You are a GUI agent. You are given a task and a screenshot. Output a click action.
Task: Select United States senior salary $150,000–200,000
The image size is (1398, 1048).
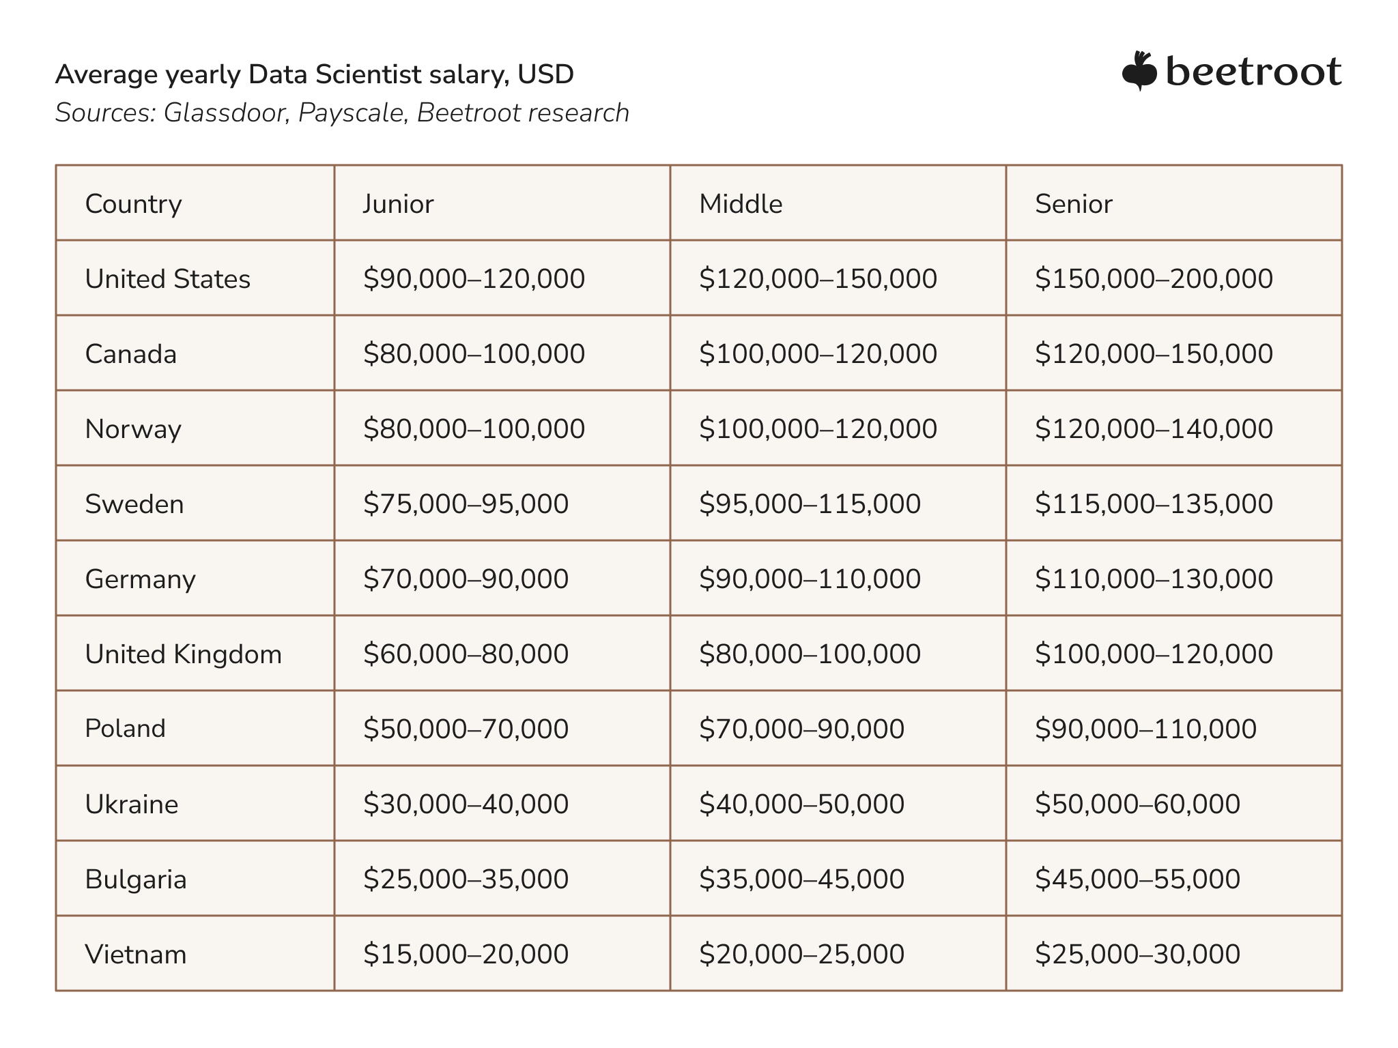click(x=1154, y=278)
